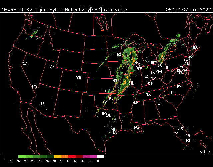213x167 pixels.
Task: Pick the yellow 40 dBZ legend swatch
Action: (x=57, y=156)
